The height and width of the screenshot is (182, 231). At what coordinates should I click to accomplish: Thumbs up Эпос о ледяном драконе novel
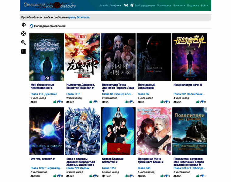tap(91, 176)
